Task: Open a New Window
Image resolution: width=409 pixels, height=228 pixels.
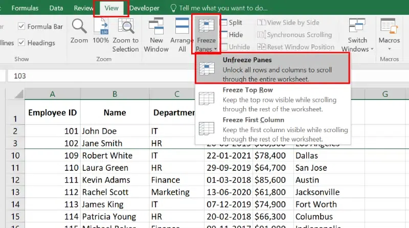Action: click(156, 34)
